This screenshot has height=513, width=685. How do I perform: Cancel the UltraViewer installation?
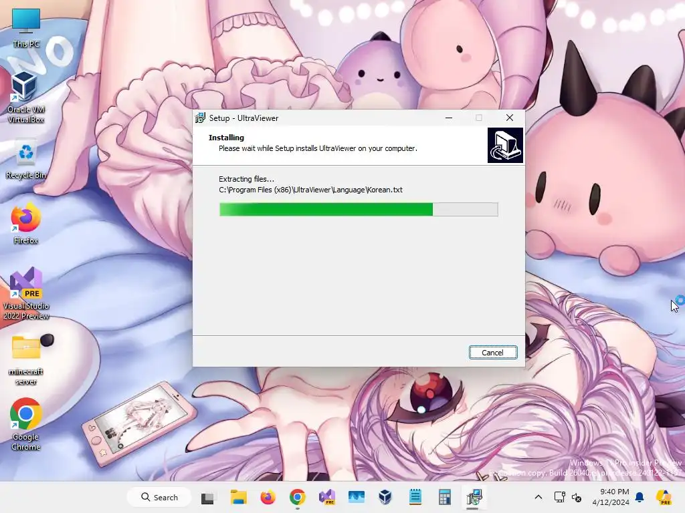click(x=493, y=353)
